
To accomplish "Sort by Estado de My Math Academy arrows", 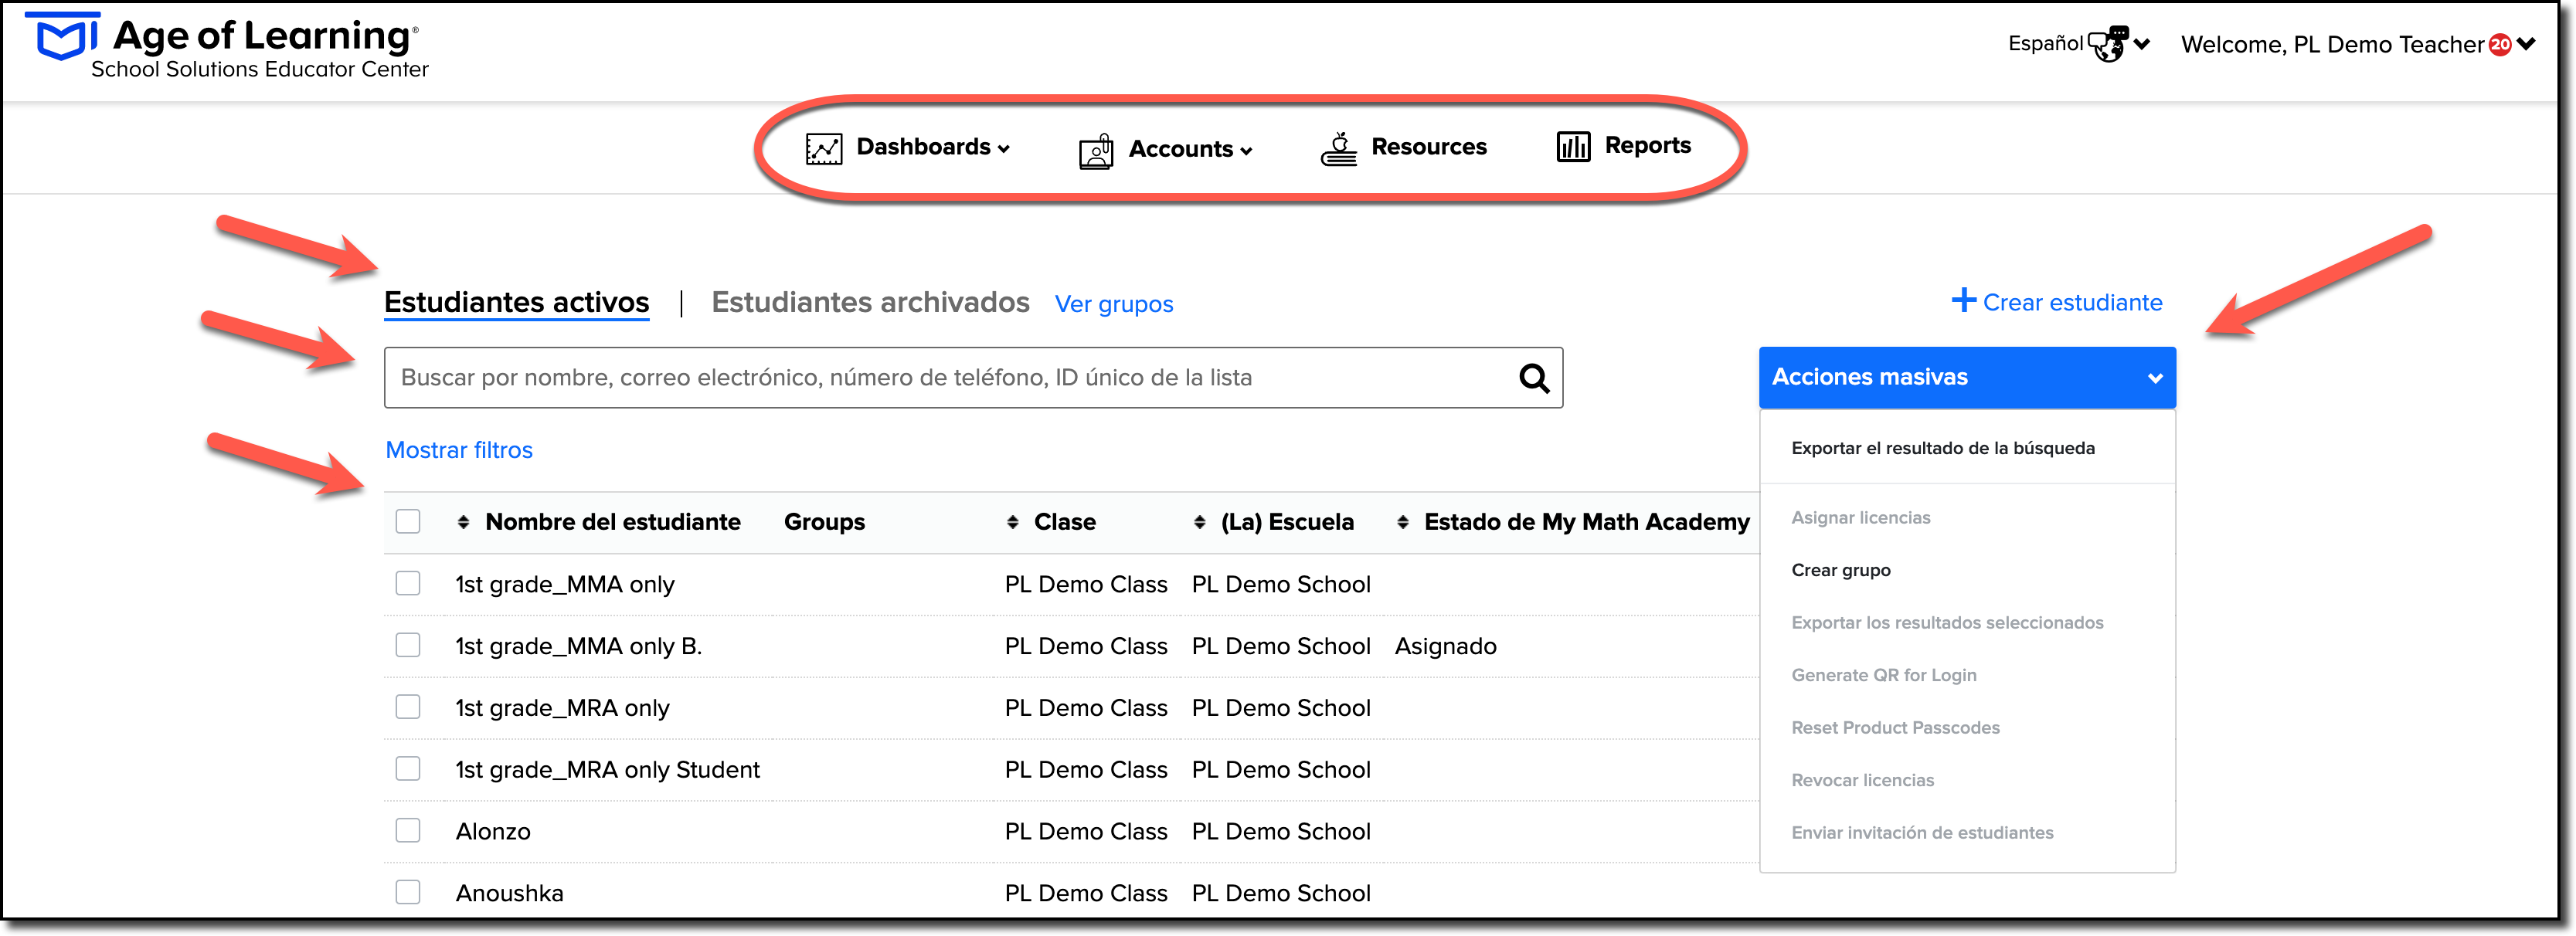I will [1403, 522].
